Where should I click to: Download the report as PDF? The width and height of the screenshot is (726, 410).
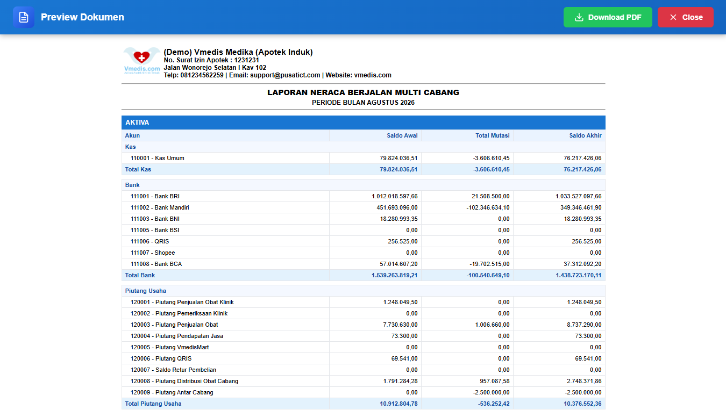tap(608, 17)
